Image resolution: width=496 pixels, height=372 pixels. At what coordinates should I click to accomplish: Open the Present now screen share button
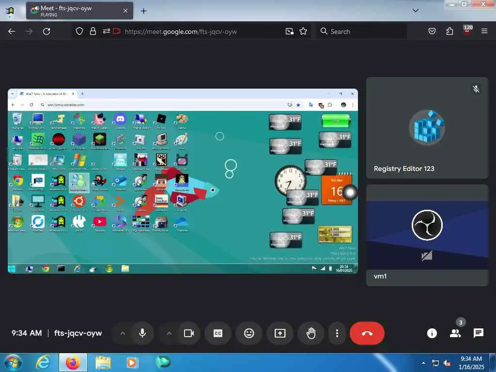coord(280,333)
